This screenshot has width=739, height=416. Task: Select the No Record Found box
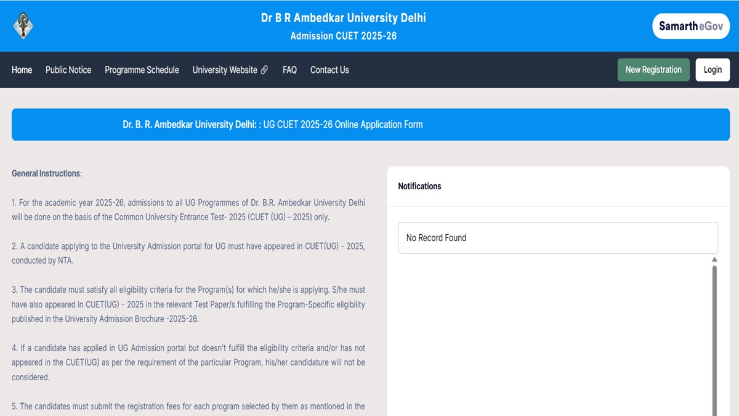click(x=558, y=238)
